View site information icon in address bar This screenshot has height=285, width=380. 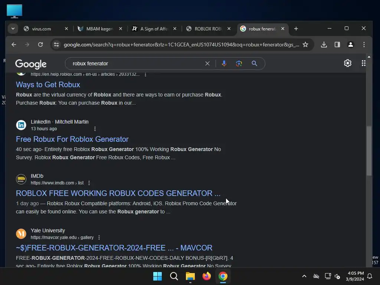tap(56, 45)
